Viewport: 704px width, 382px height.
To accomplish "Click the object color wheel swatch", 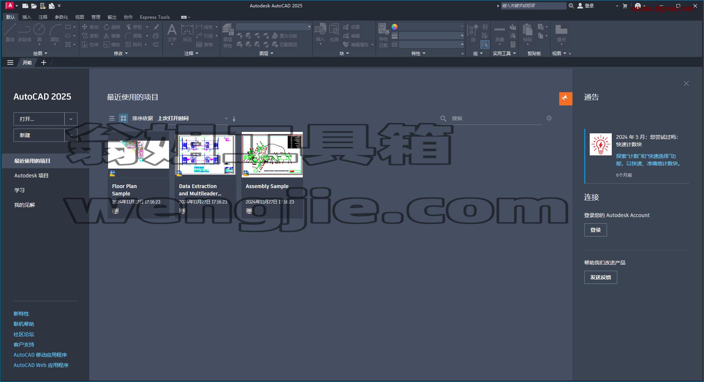I will pyautogui.click(x=395, y=27).
